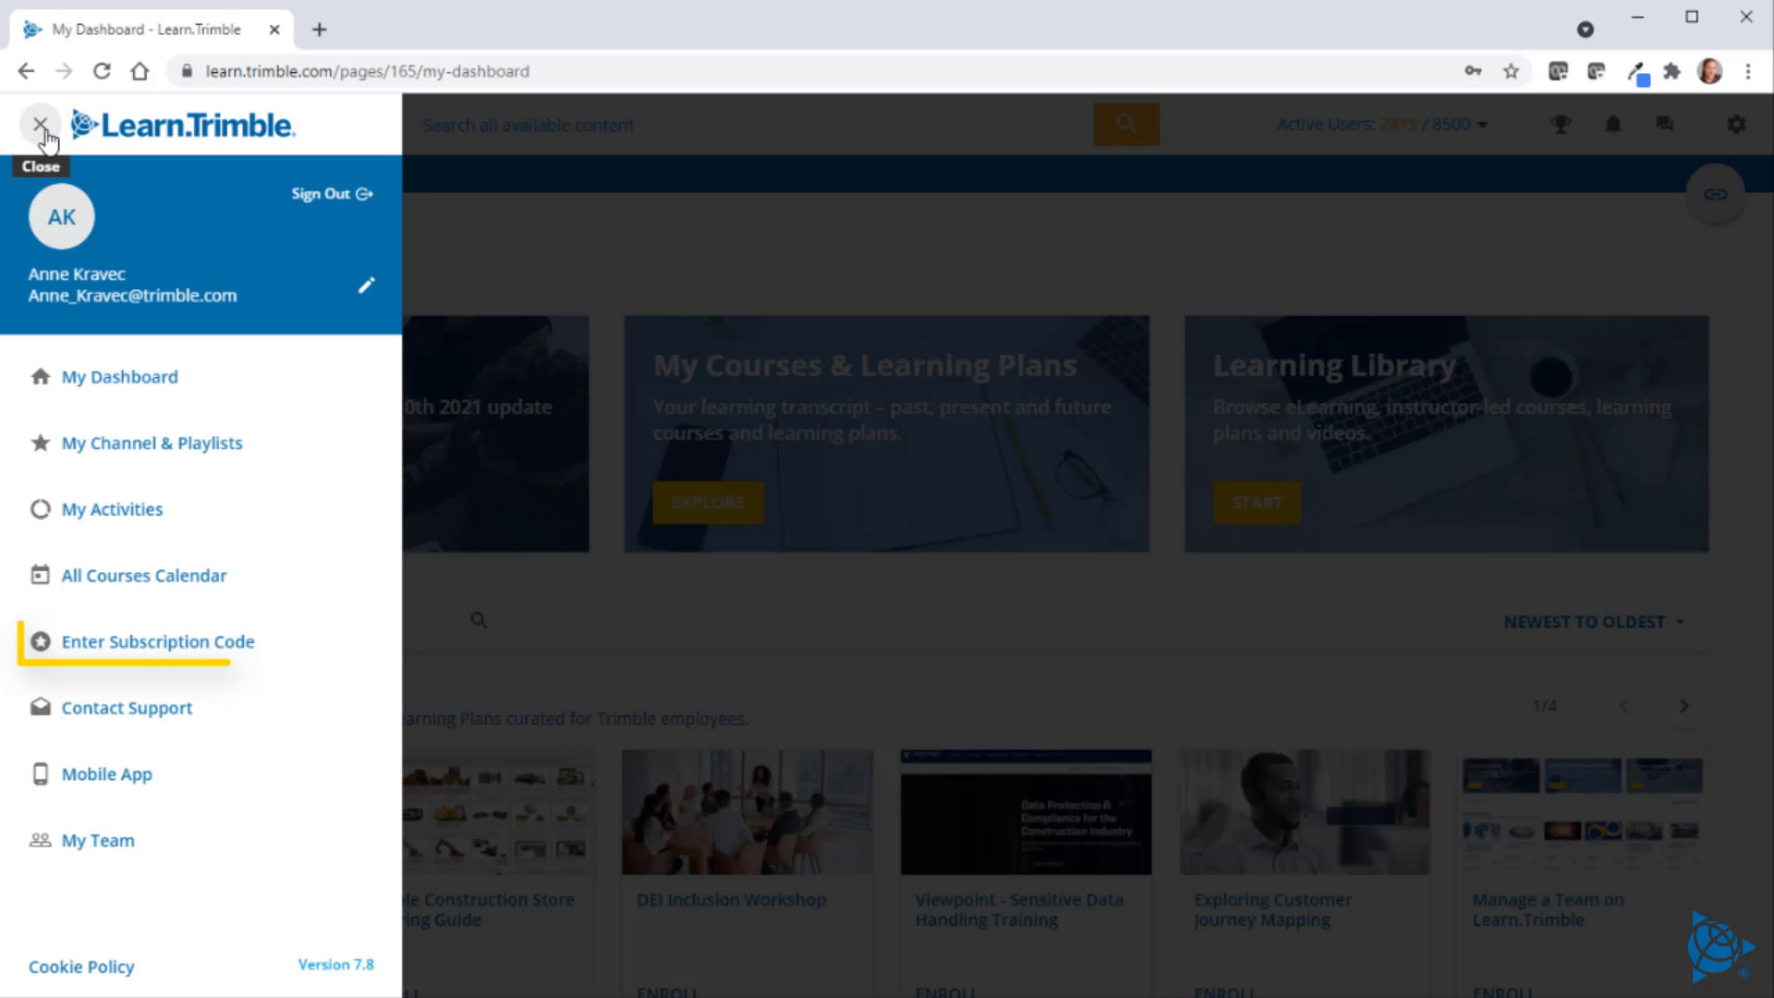
Task: Advance carousel with the right arrow
Action: pyautogui.click(x=1683, y=705)
